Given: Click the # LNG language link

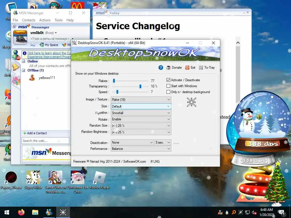Looking at the screenshot, I should pos(155,162).
